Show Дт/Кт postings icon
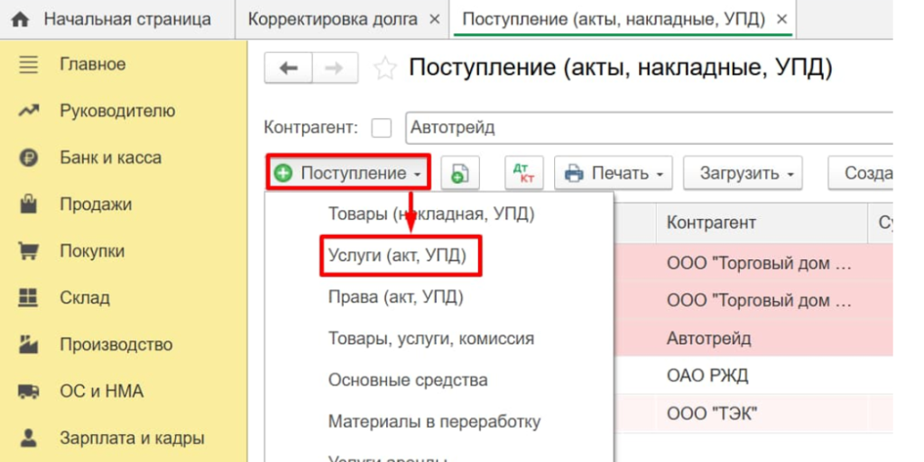The height and width of the screenshot is (462, 924). click(x=523, y=173)
